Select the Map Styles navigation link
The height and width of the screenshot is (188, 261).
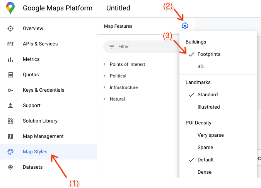coord(35,152)
